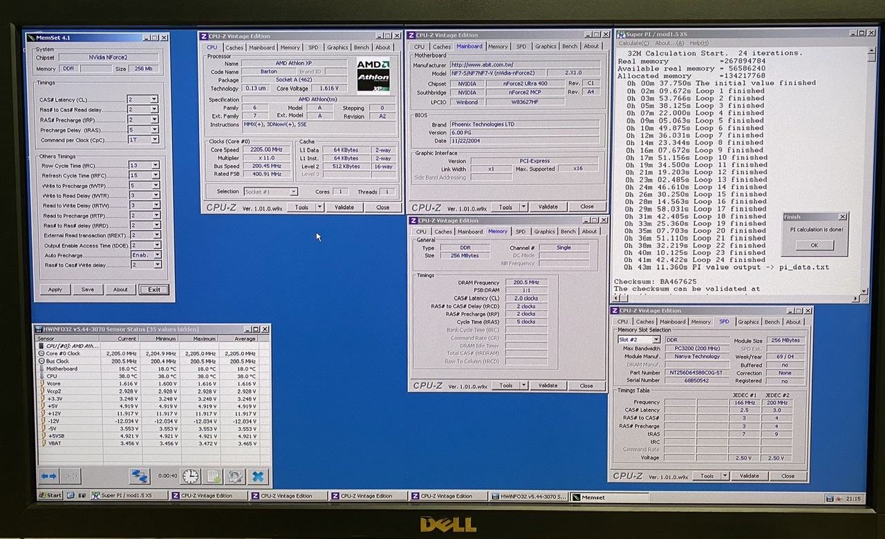
Task: Open Bench tab in CPU-Z Mainboard window
Action: pyautogui.click(x=570, y=46)
